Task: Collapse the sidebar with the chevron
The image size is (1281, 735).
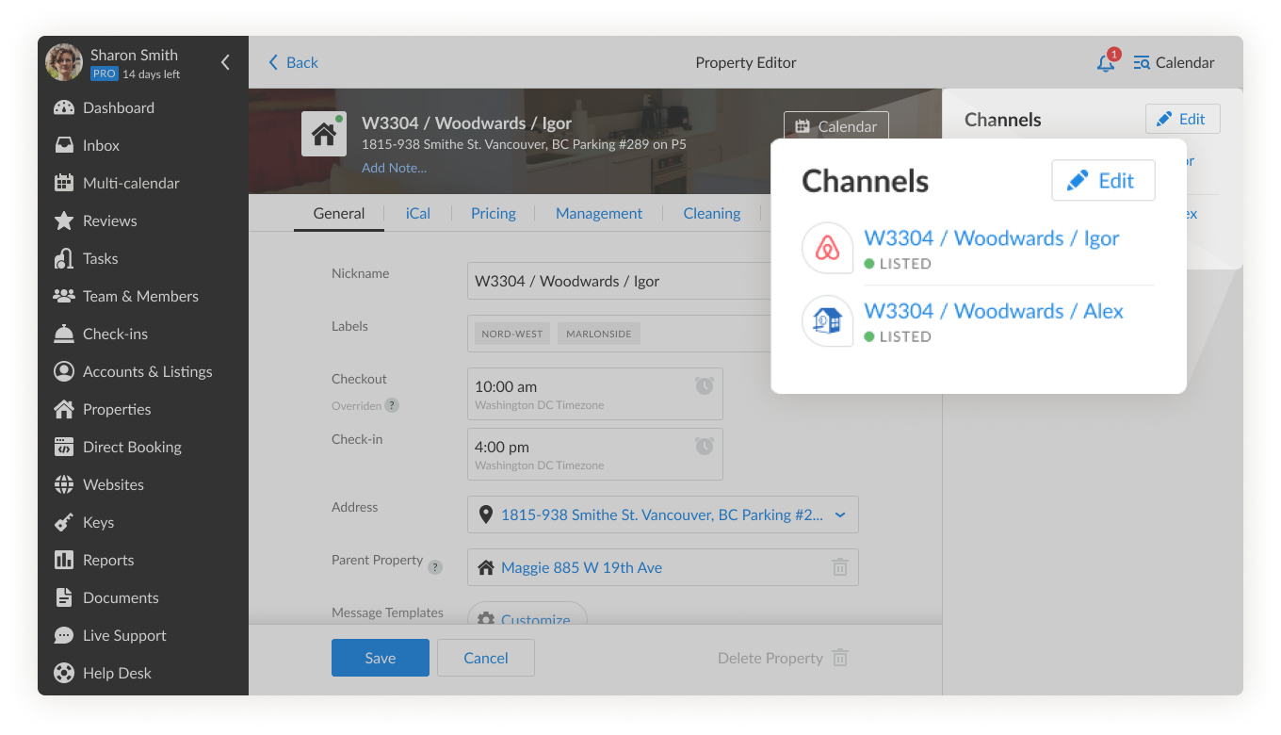Action: (x=225, y=62)
